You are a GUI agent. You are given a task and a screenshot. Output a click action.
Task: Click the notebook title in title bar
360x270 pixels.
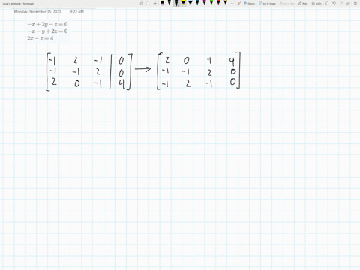[x=18, y=4]
